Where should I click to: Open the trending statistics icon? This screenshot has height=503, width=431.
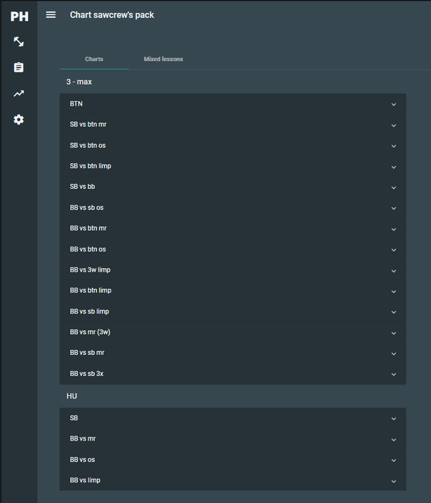[x=19, y=93]
